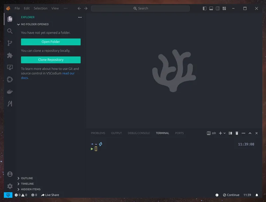Click the terminal prompt cursor
Screen dimensions: 266x202
[96, 149]
